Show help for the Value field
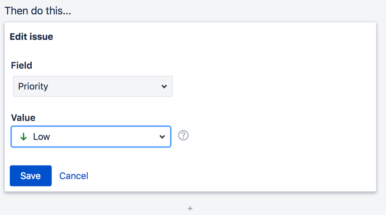 point(183,136)
